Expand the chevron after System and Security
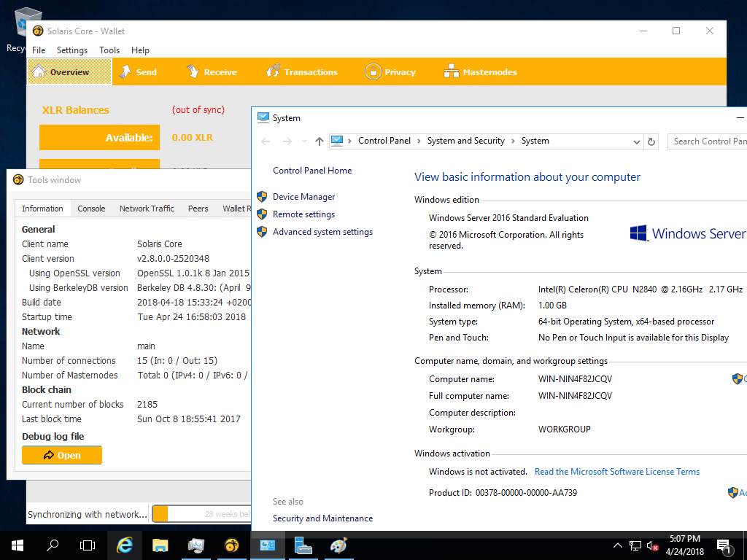 coord(513,141)
